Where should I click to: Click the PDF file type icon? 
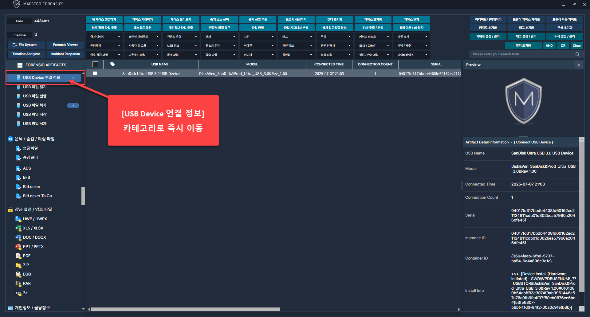(18, 256)
